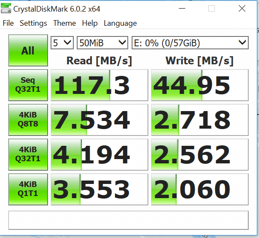Start the 4KiB Q8T8 benchmark

coord(28,120)
